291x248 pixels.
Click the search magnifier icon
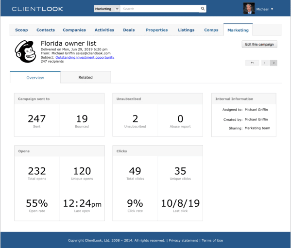pyautogui.click(x=203, y=9)
